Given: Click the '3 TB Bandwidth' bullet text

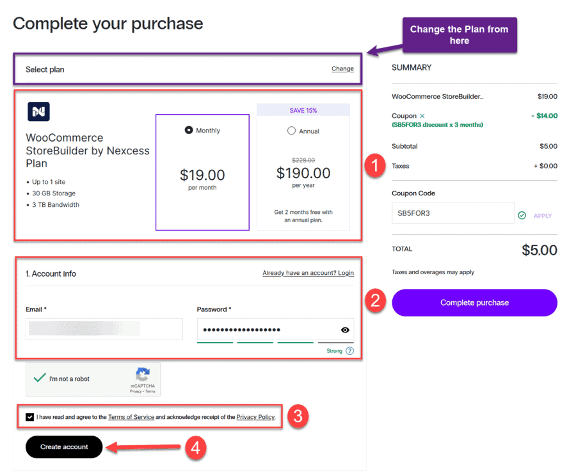Looking at the screenshot, I should (56, 205).
